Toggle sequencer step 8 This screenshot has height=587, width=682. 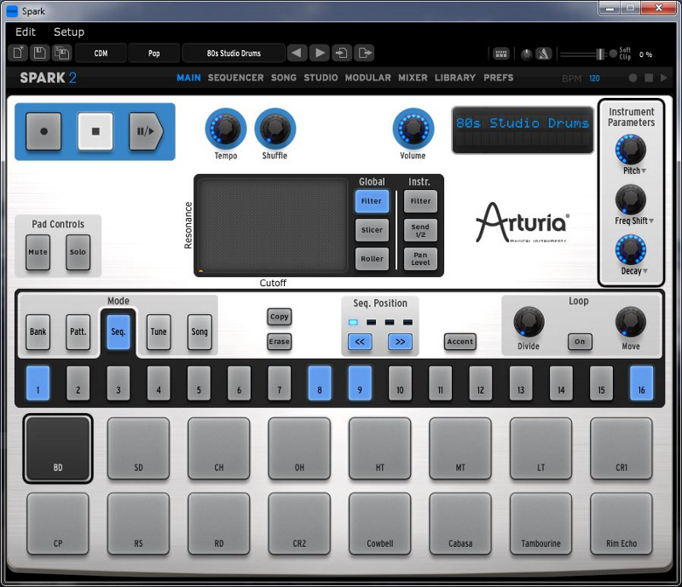(319, 383)
